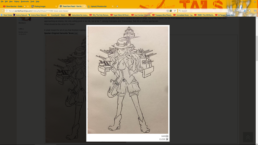
Task: Open the RWBY: This Will Be th... bookmark
Action: click(204, 15)
